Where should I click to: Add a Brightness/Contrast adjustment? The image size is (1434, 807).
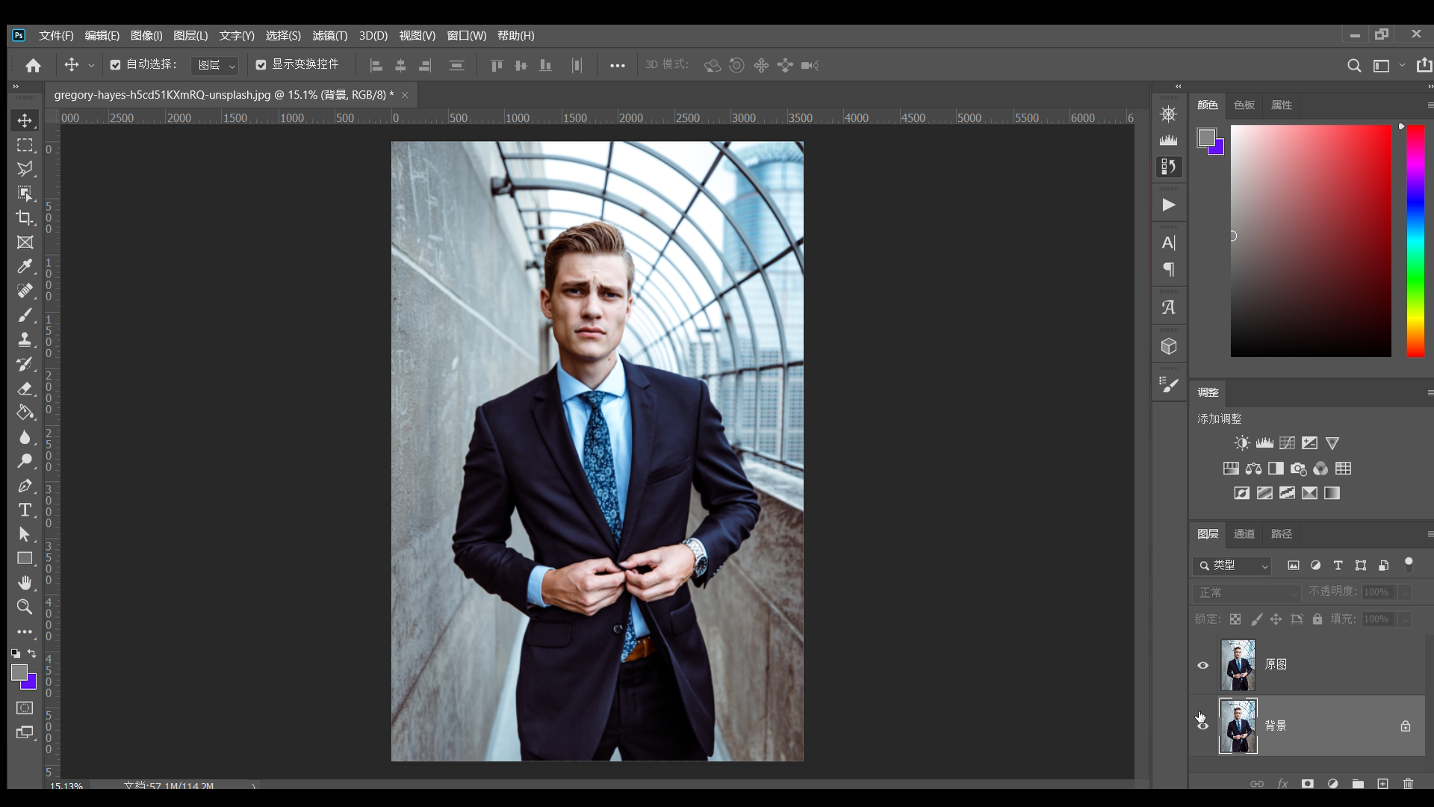tap(1241, 443)
